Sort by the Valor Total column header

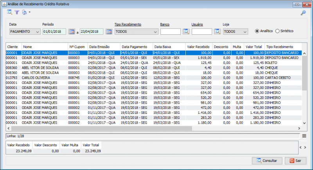tap(255, 47)
